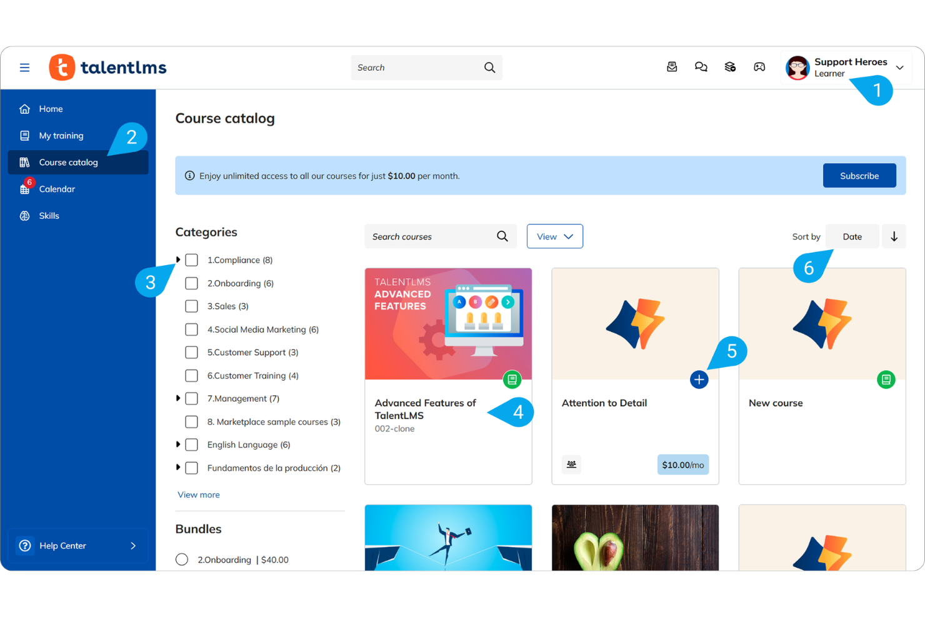Open the Calendar from the sidebar
Viewport: 925px width, 617px height.
pyautogui.click(x=57, y=188)
